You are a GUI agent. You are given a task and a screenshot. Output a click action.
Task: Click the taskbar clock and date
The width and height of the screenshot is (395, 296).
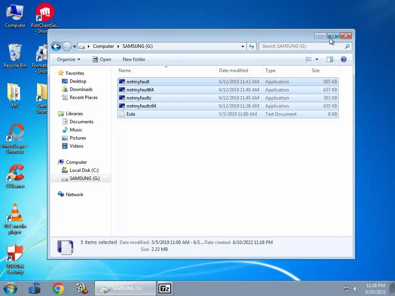tap(375, 288)
